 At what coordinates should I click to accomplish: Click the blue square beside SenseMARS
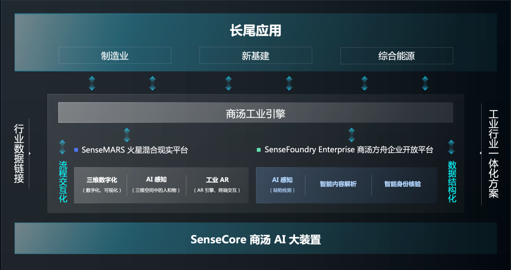[x=76, y=150]
